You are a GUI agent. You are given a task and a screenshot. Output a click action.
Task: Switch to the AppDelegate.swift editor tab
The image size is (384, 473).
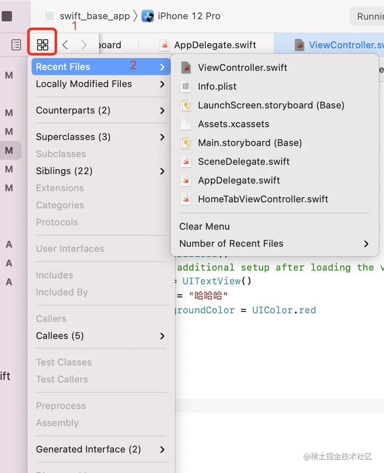coord(208,45)
